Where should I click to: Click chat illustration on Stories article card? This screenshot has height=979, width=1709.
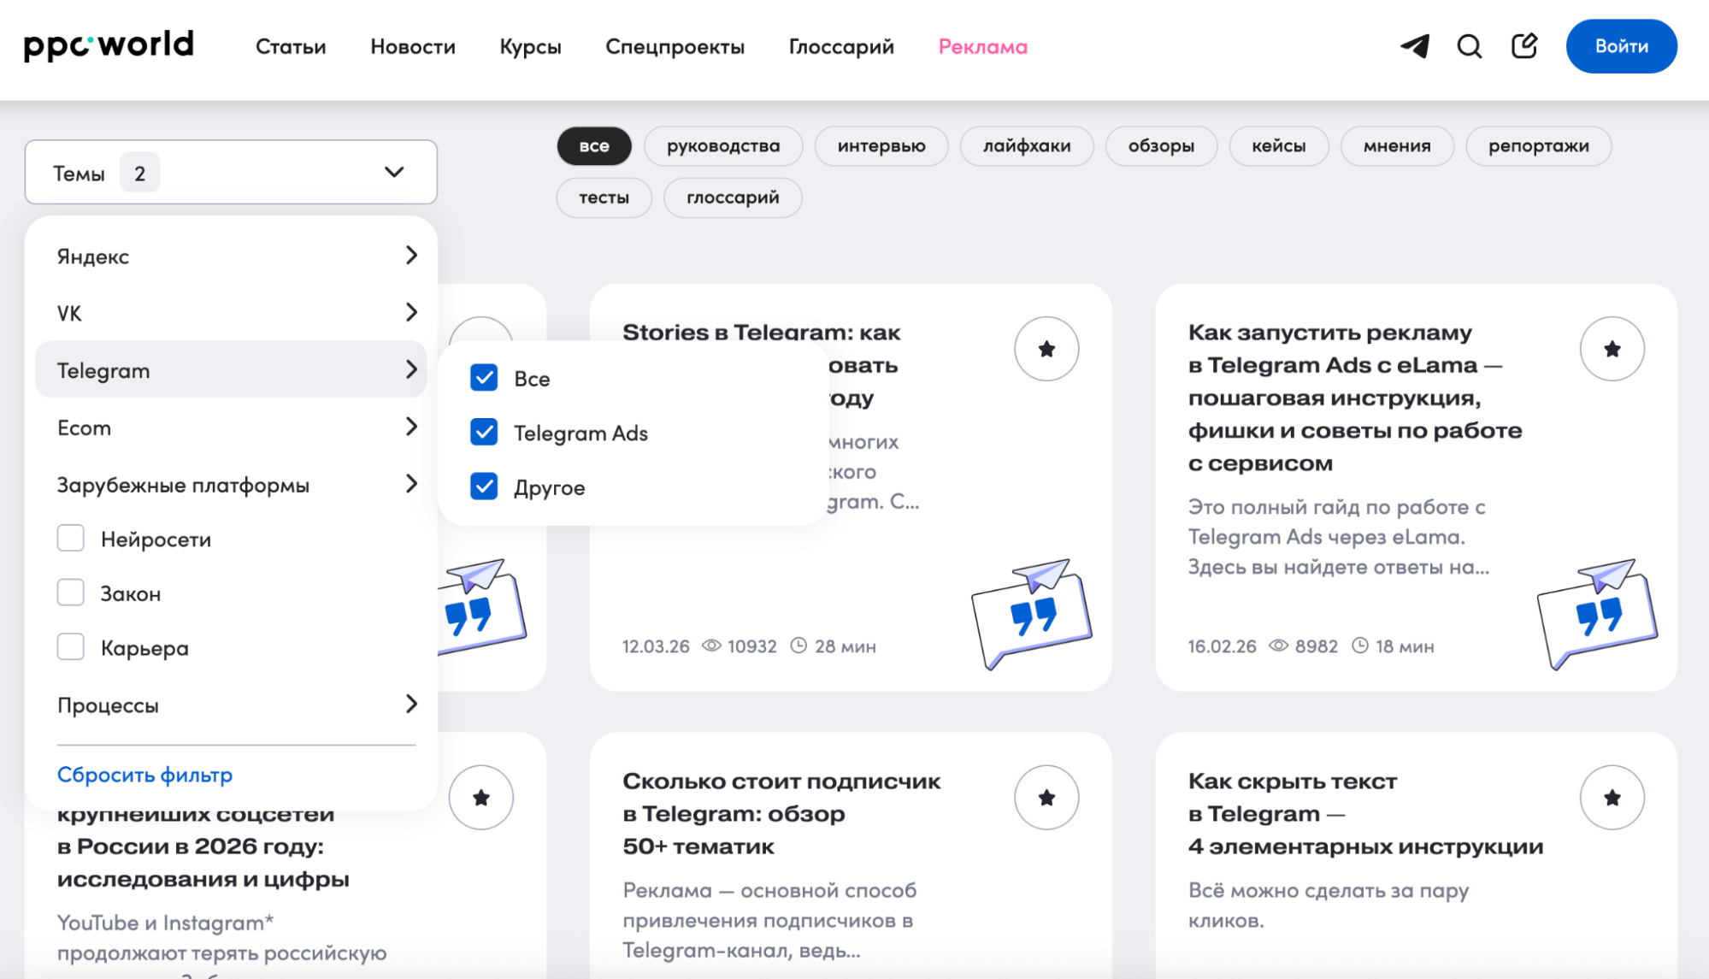point(1032,614)
